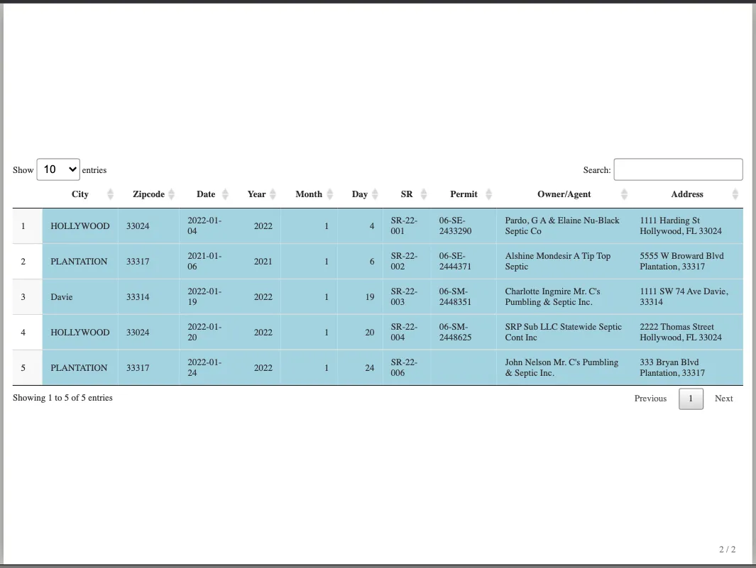
Task: Click the year 2021 cell
Action: 256,262
